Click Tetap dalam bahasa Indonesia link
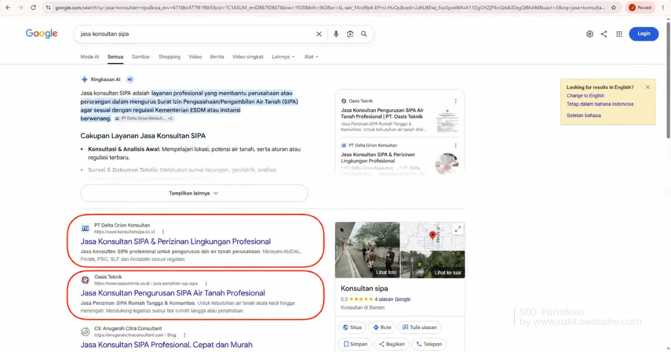 point(600,104)
